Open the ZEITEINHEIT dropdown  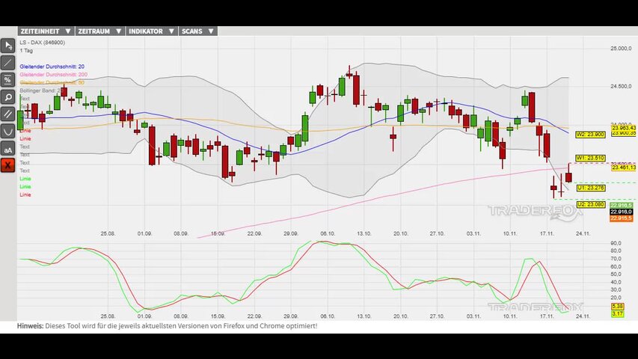pos(45,31)
